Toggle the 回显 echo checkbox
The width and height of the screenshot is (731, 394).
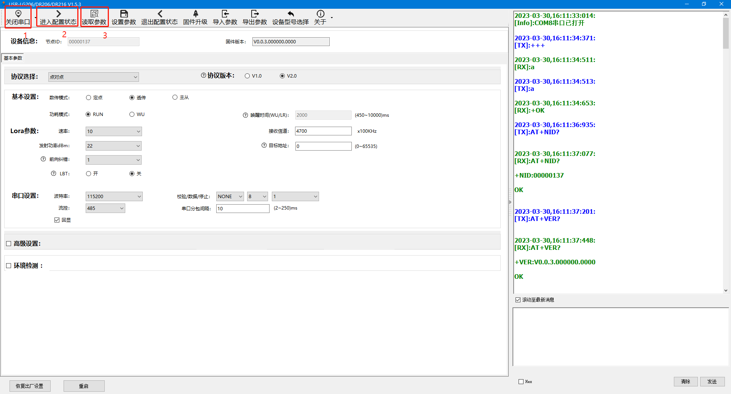click(x=57, y=220)
